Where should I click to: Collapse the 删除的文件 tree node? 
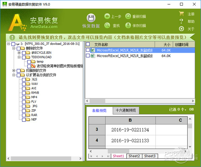pyautogui.click(x=14, y=48)
